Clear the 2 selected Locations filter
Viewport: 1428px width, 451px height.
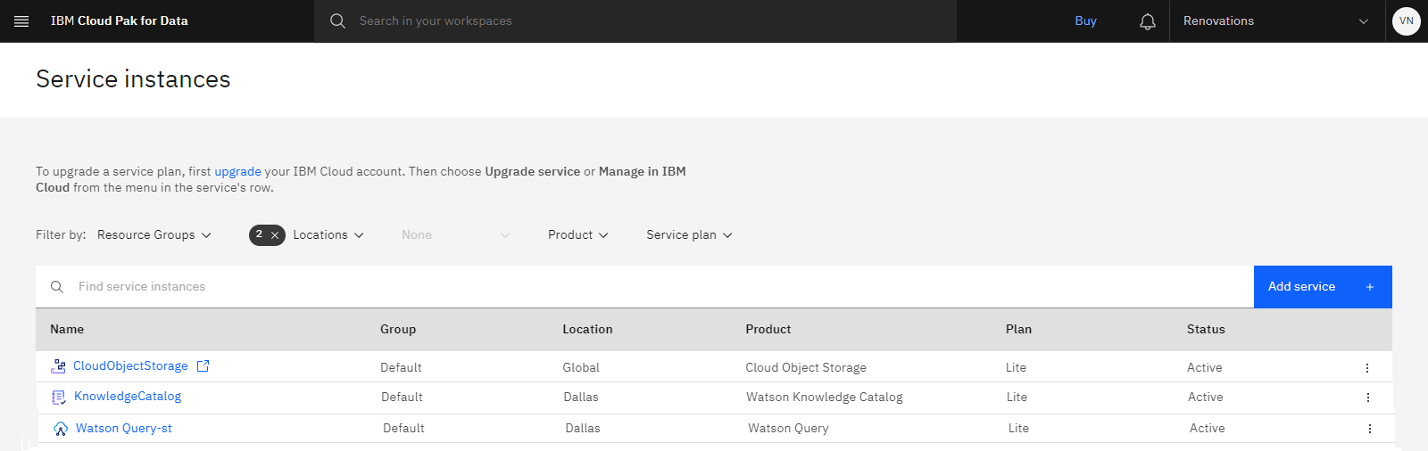pyautogui.click(x=275, y=235)
